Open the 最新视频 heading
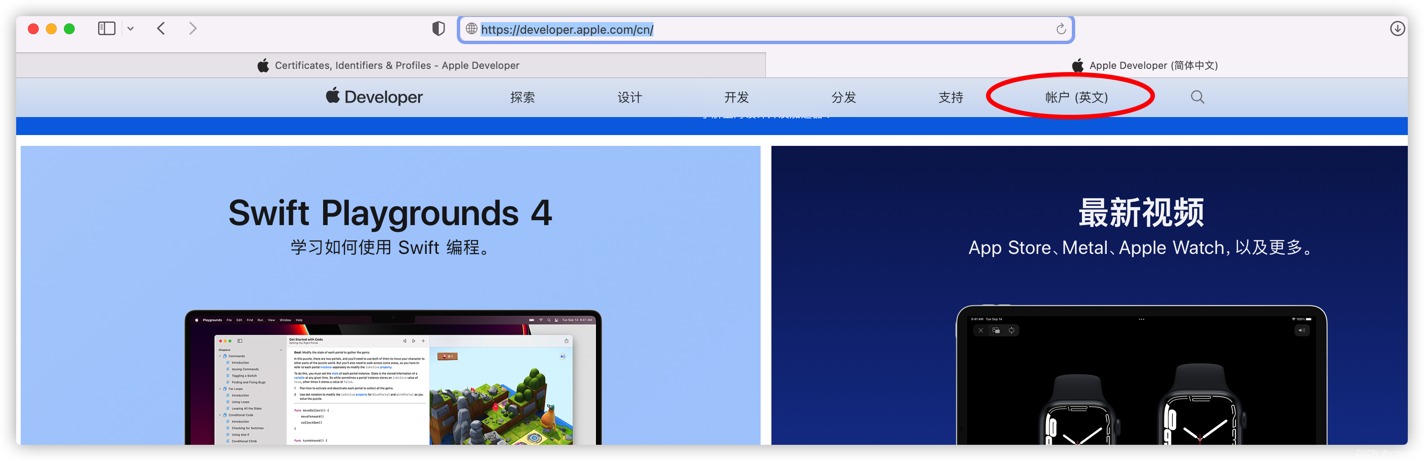1424x461 pixels. pos(1141,213)
